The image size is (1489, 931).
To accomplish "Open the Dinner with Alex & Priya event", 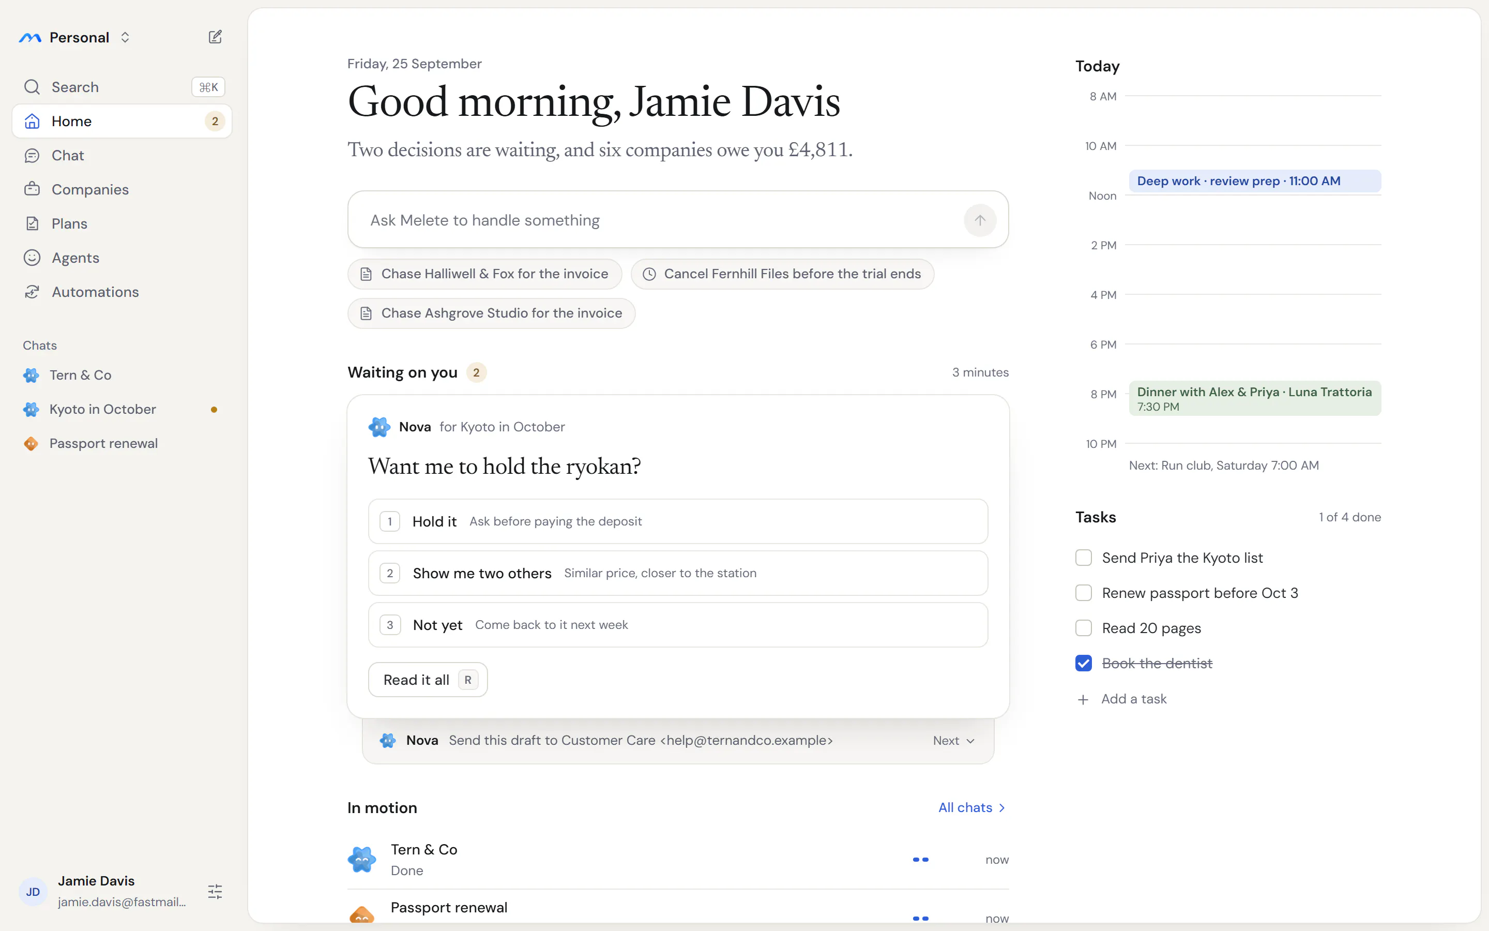I will coord(1255,398).
